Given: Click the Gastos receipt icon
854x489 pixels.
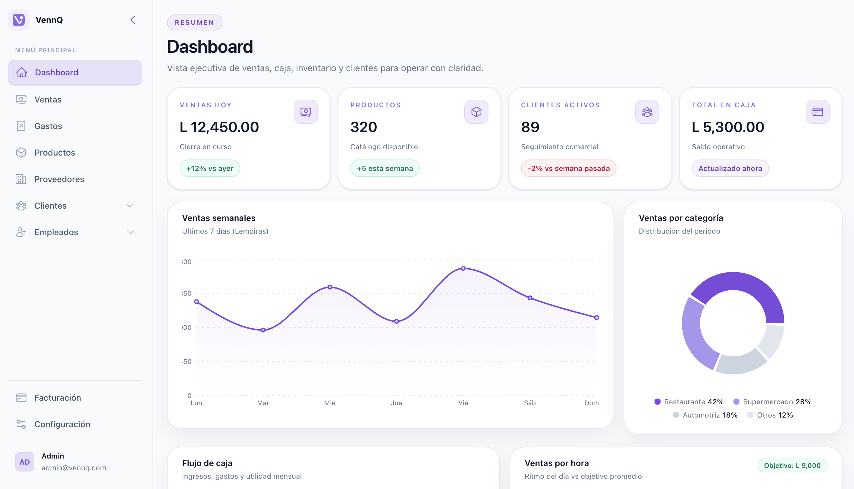Looking at the screenshot, I should point(21,126).
